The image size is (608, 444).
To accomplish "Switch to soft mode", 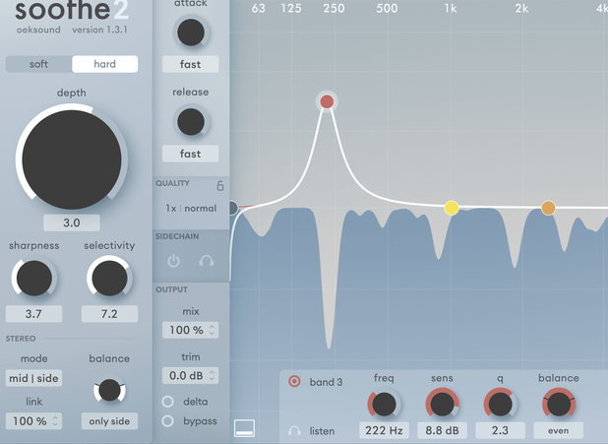I will click(x=38, y=64).
